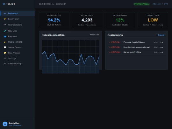Clear All recent alerts

tap(161, 35)
